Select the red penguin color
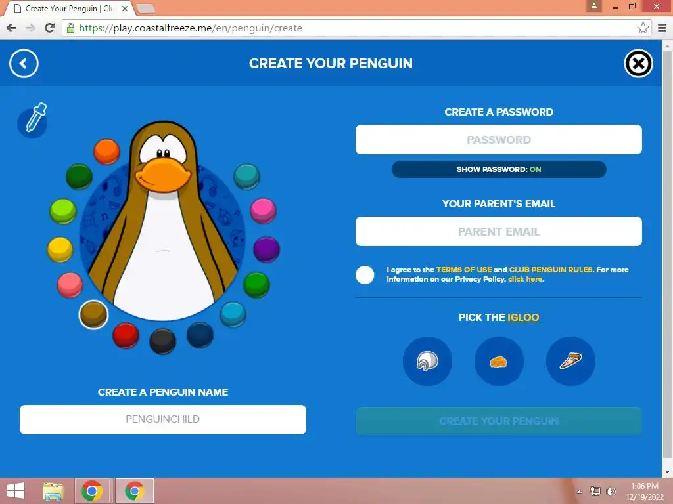Viewport: 673px width, 504px height. [126, 335]
